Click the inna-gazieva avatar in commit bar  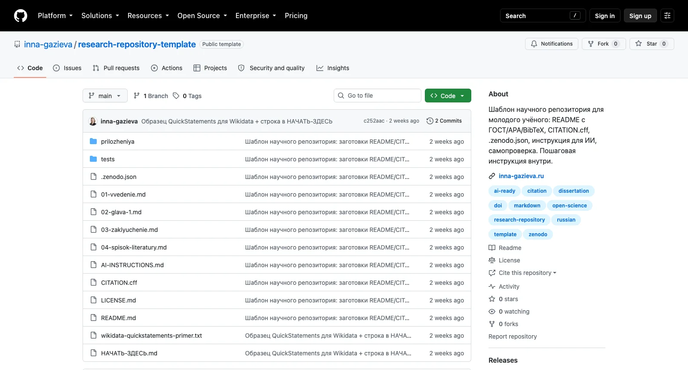93,121
